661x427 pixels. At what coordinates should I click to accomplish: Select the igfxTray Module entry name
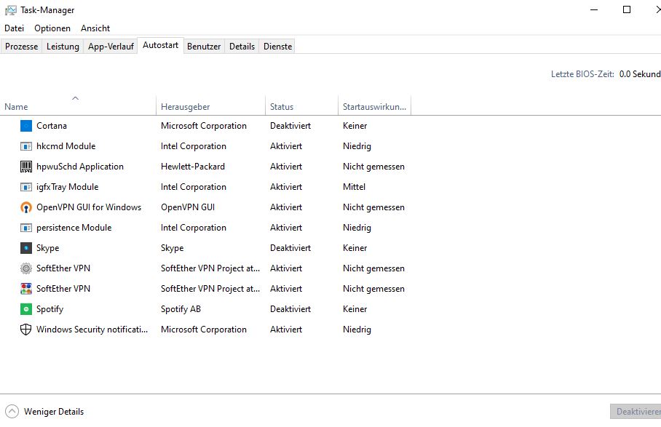pyautogui.click(x=68, y=187)
